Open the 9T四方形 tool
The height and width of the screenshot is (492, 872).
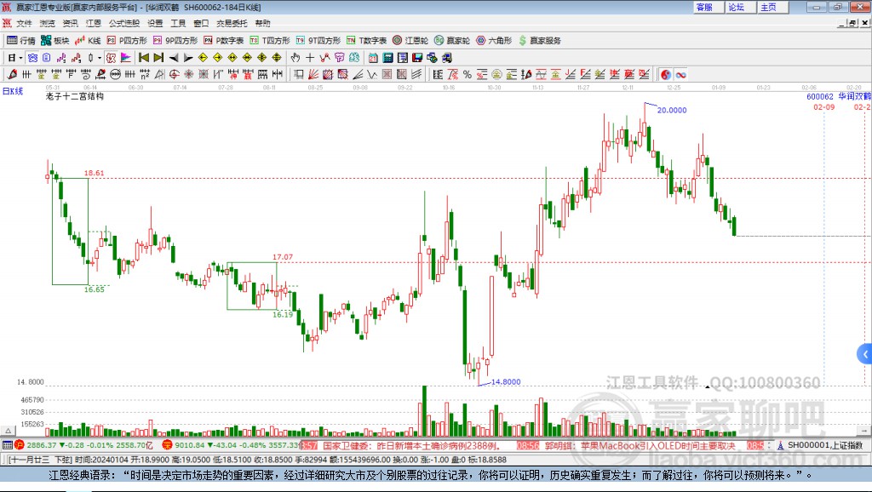(x=318, y=40)
